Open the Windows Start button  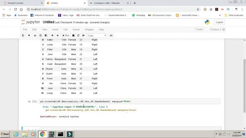pos(5,134)
